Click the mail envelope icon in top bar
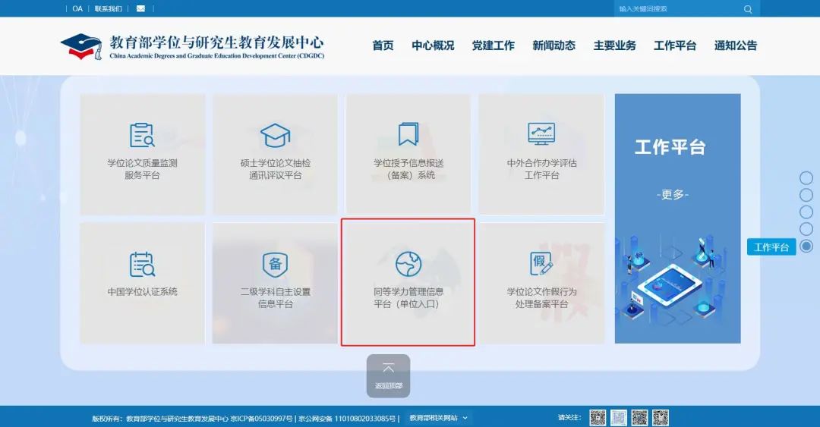The image size is (820, 427). 140,9
